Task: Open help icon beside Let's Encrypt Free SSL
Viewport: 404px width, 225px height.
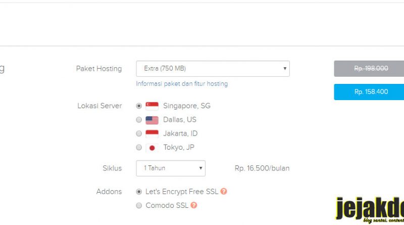Action: coord(224,192)
